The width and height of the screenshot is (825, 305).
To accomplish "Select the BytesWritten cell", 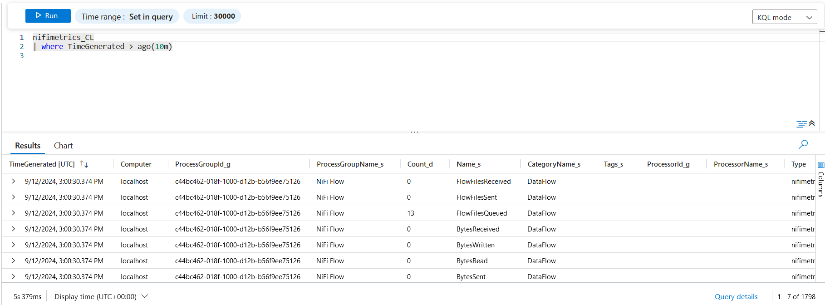I will tap(476, 245).
